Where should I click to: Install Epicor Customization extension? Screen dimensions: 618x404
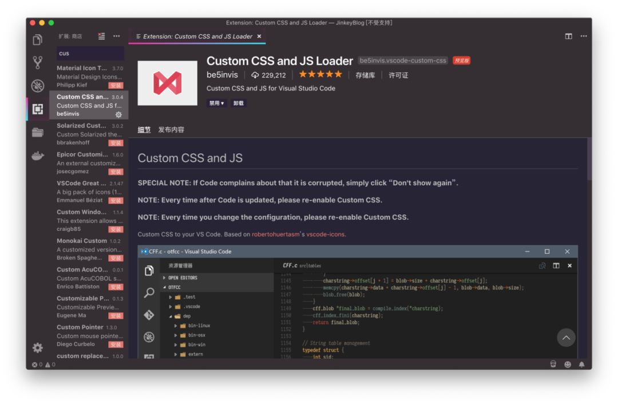point(116,171)
